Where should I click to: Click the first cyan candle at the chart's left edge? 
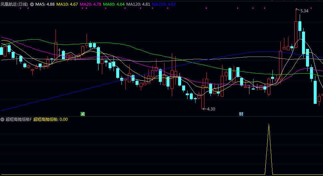(1, 51)
